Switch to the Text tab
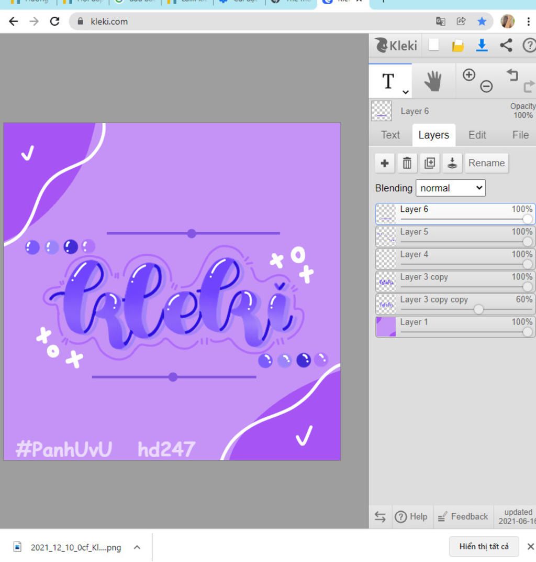 pos(390,135)
